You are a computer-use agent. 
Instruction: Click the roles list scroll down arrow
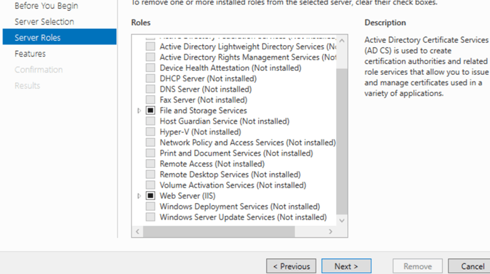342,221
